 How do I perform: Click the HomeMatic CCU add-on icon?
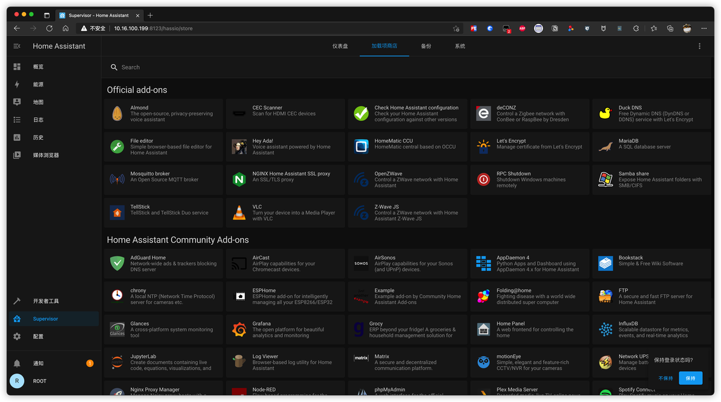pyautogui.click(x=362, y=146)
